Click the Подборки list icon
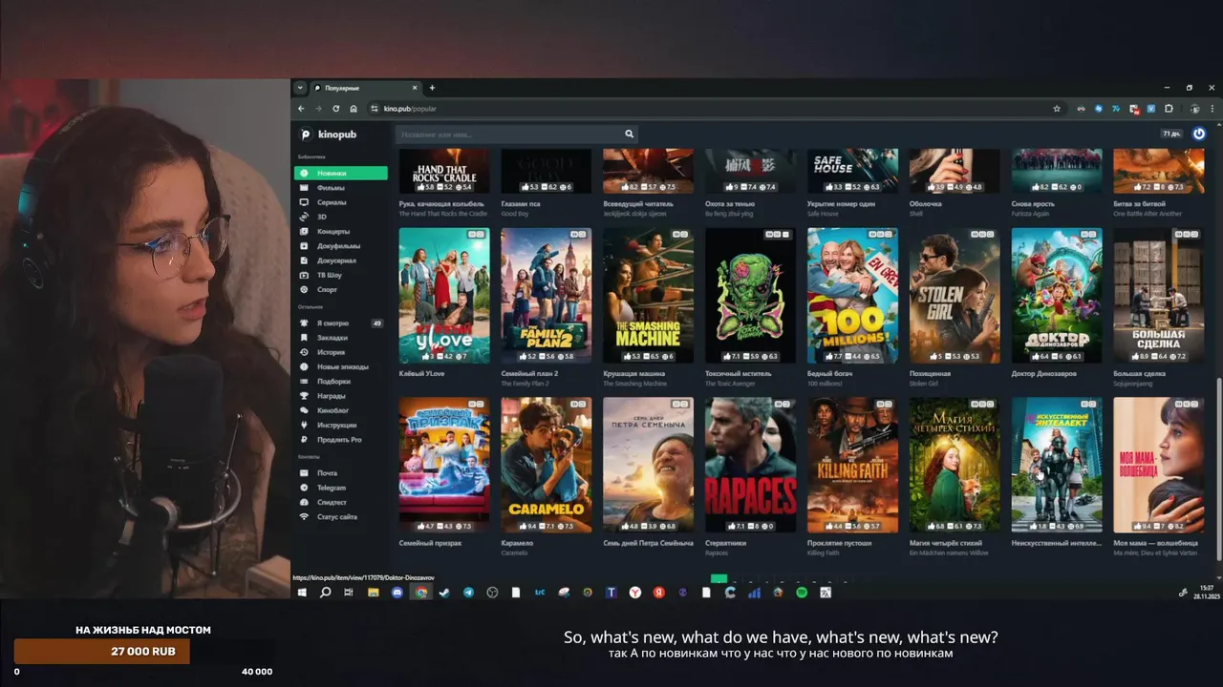 point(305,382)
